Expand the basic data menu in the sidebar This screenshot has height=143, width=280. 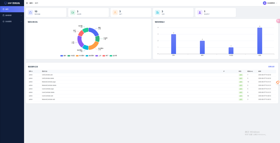12,15
